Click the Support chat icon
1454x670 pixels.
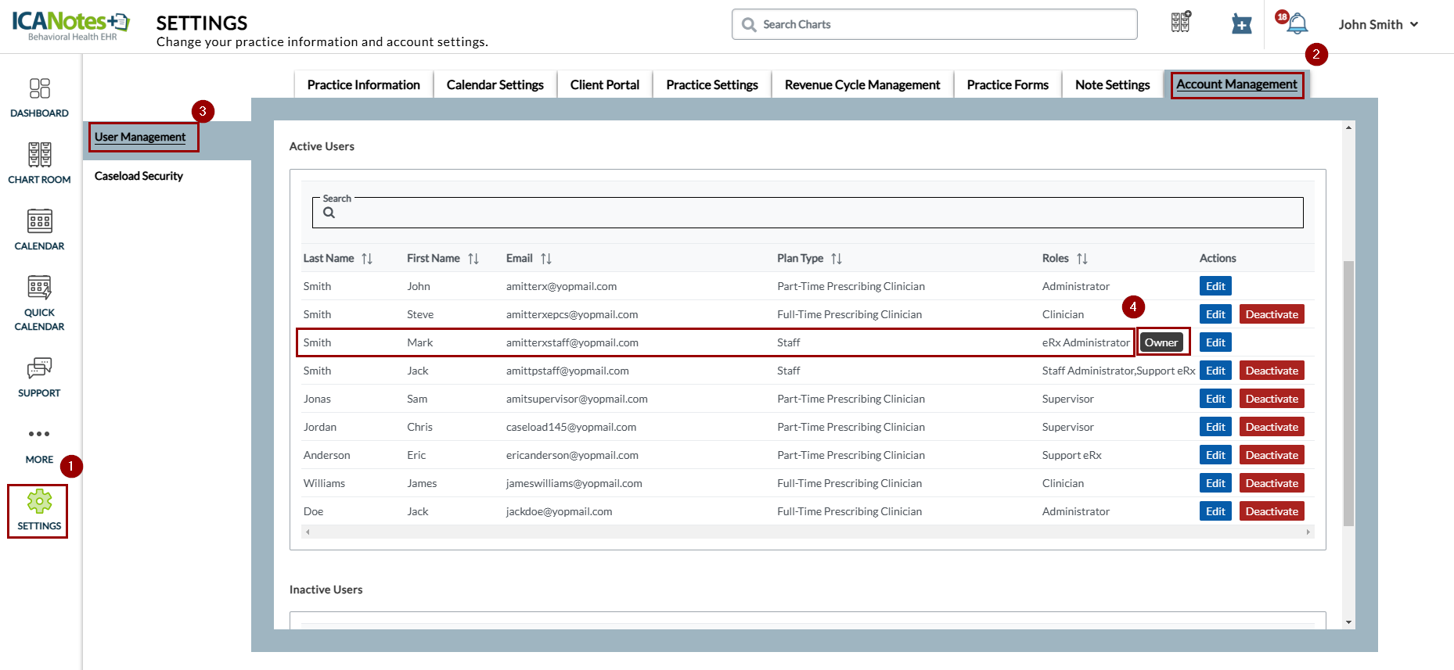pos(39,376)
